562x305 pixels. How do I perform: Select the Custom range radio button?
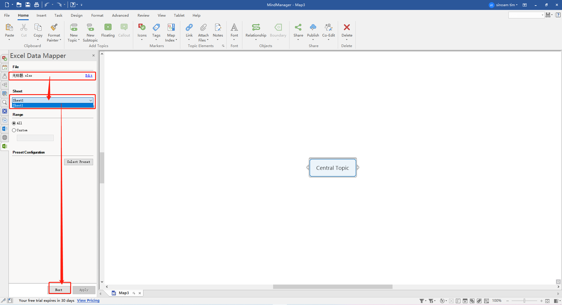point(14,130)
